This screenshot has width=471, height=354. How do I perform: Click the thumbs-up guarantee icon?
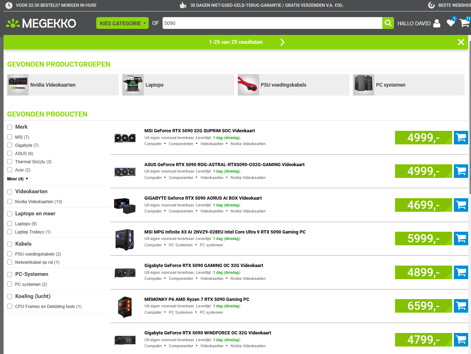point(183,5)
